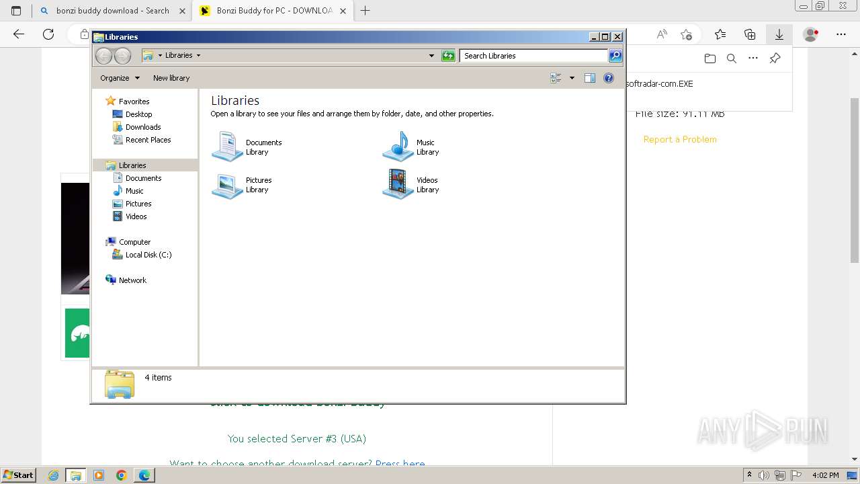Close the bonzi buddy download search tab

click(181, 11)
